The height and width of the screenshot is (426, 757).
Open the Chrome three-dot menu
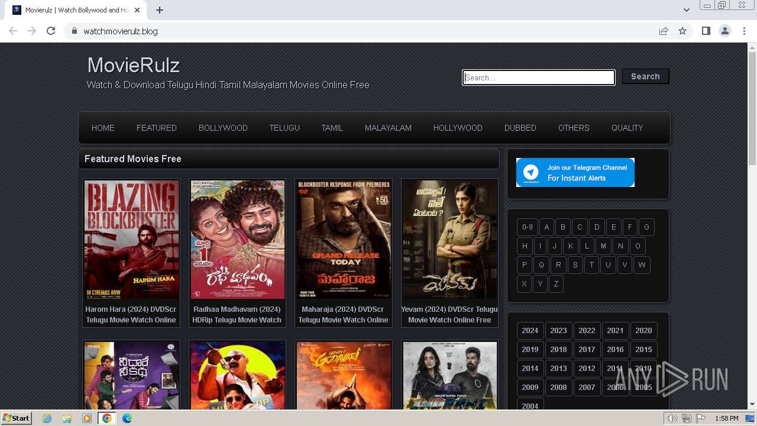(x=744, y=31)
